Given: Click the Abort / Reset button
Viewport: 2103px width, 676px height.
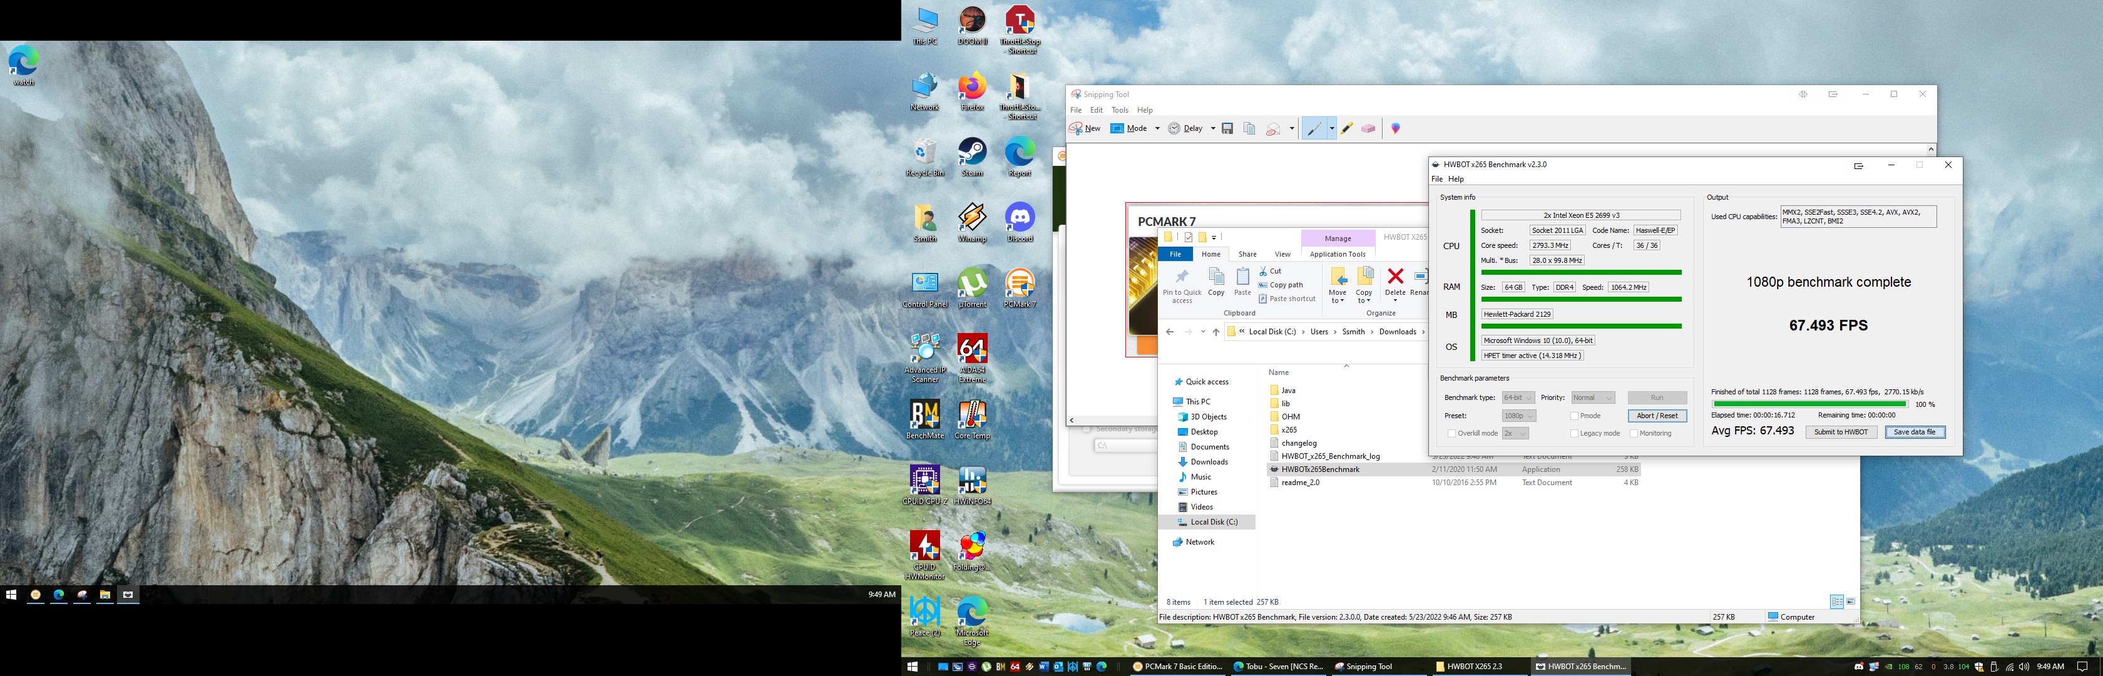Looking at the screenshot, I should click(1657, 416).
